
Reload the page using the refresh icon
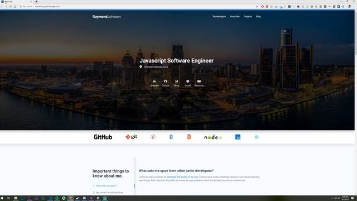pyautogui.click(x=11, y=7)
